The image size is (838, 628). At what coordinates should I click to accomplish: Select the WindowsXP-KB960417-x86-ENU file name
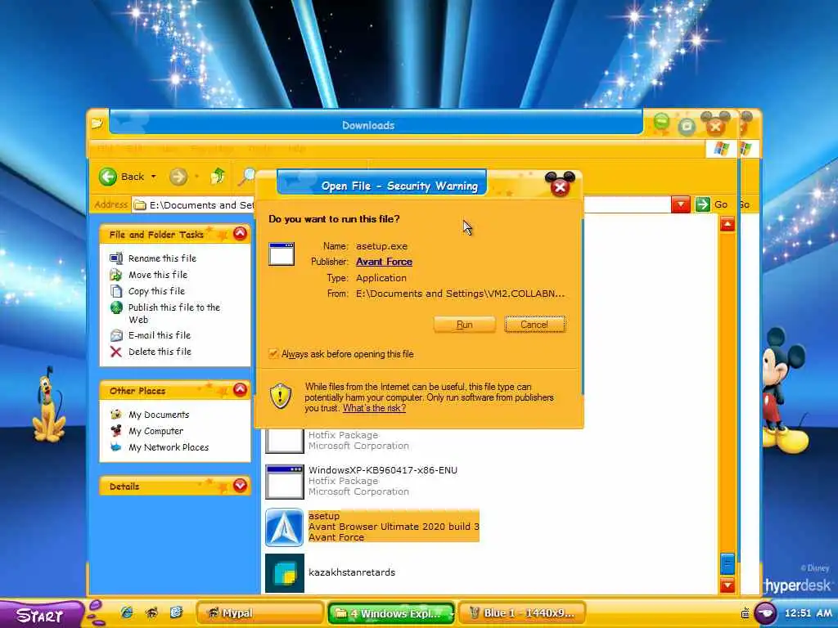[x=383, y=470]
